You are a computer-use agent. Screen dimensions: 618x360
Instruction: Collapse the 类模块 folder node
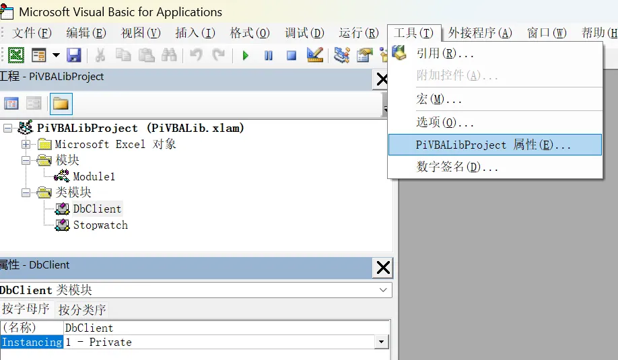point(26,192)
